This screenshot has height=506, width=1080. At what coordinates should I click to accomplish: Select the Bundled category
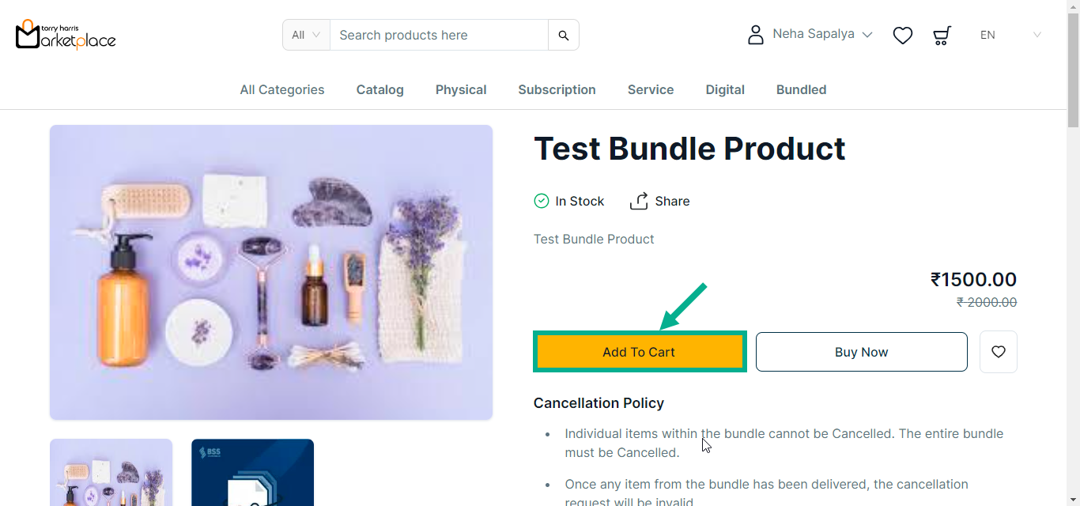tap(801, 89)
